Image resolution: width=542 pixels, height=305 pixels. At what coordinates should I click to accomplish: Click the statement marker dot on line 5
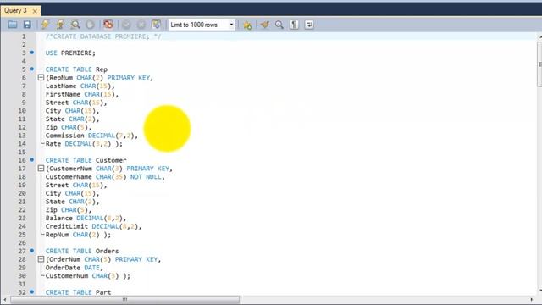(32, 69)
